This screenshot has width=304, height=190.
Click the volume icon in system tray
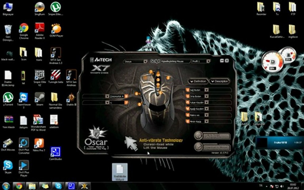pos(282,186)
